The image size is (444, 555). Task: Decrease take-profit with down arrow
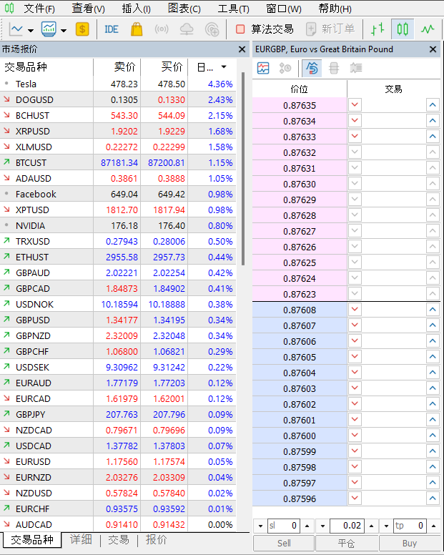386,526
